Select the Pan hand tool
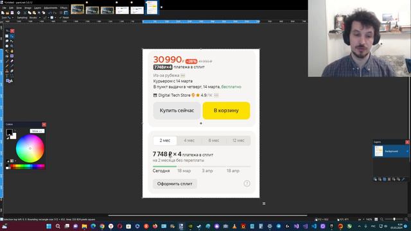This screenshot has width=411, height=231. 12,51
